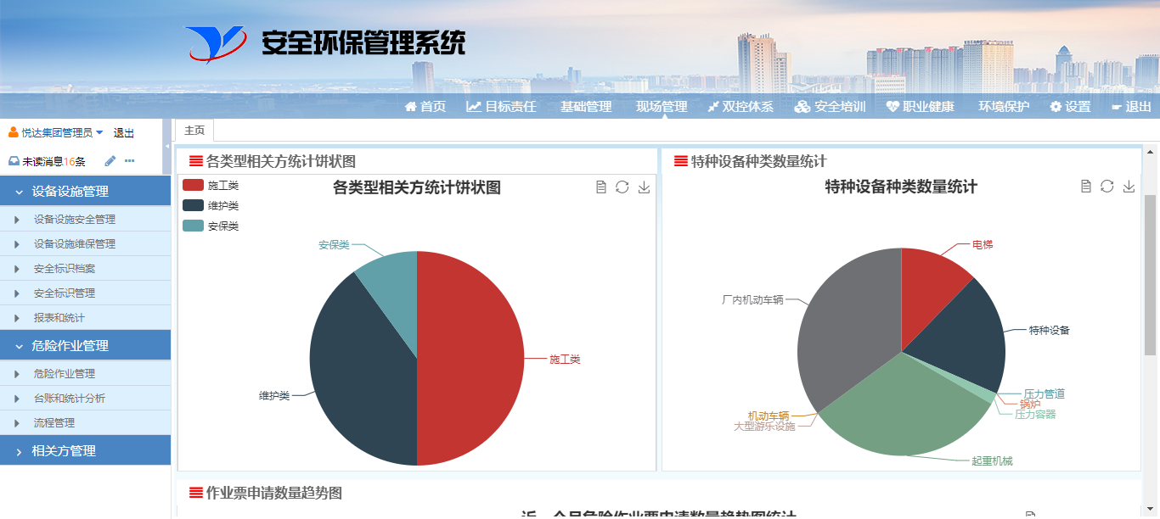Screen dimensions: 1160x519
Task: Select the 主页 tab
Action: tap(194, 131)
